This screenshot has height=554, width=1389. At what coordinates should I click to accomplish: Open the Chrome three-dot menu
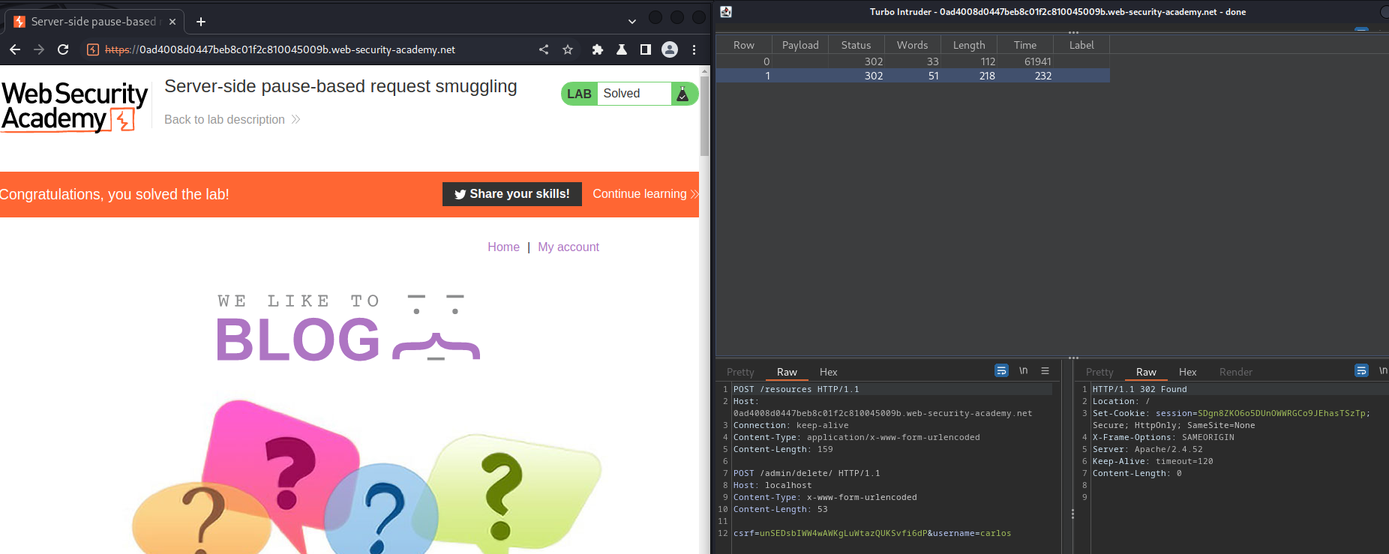tap(694, 49)
